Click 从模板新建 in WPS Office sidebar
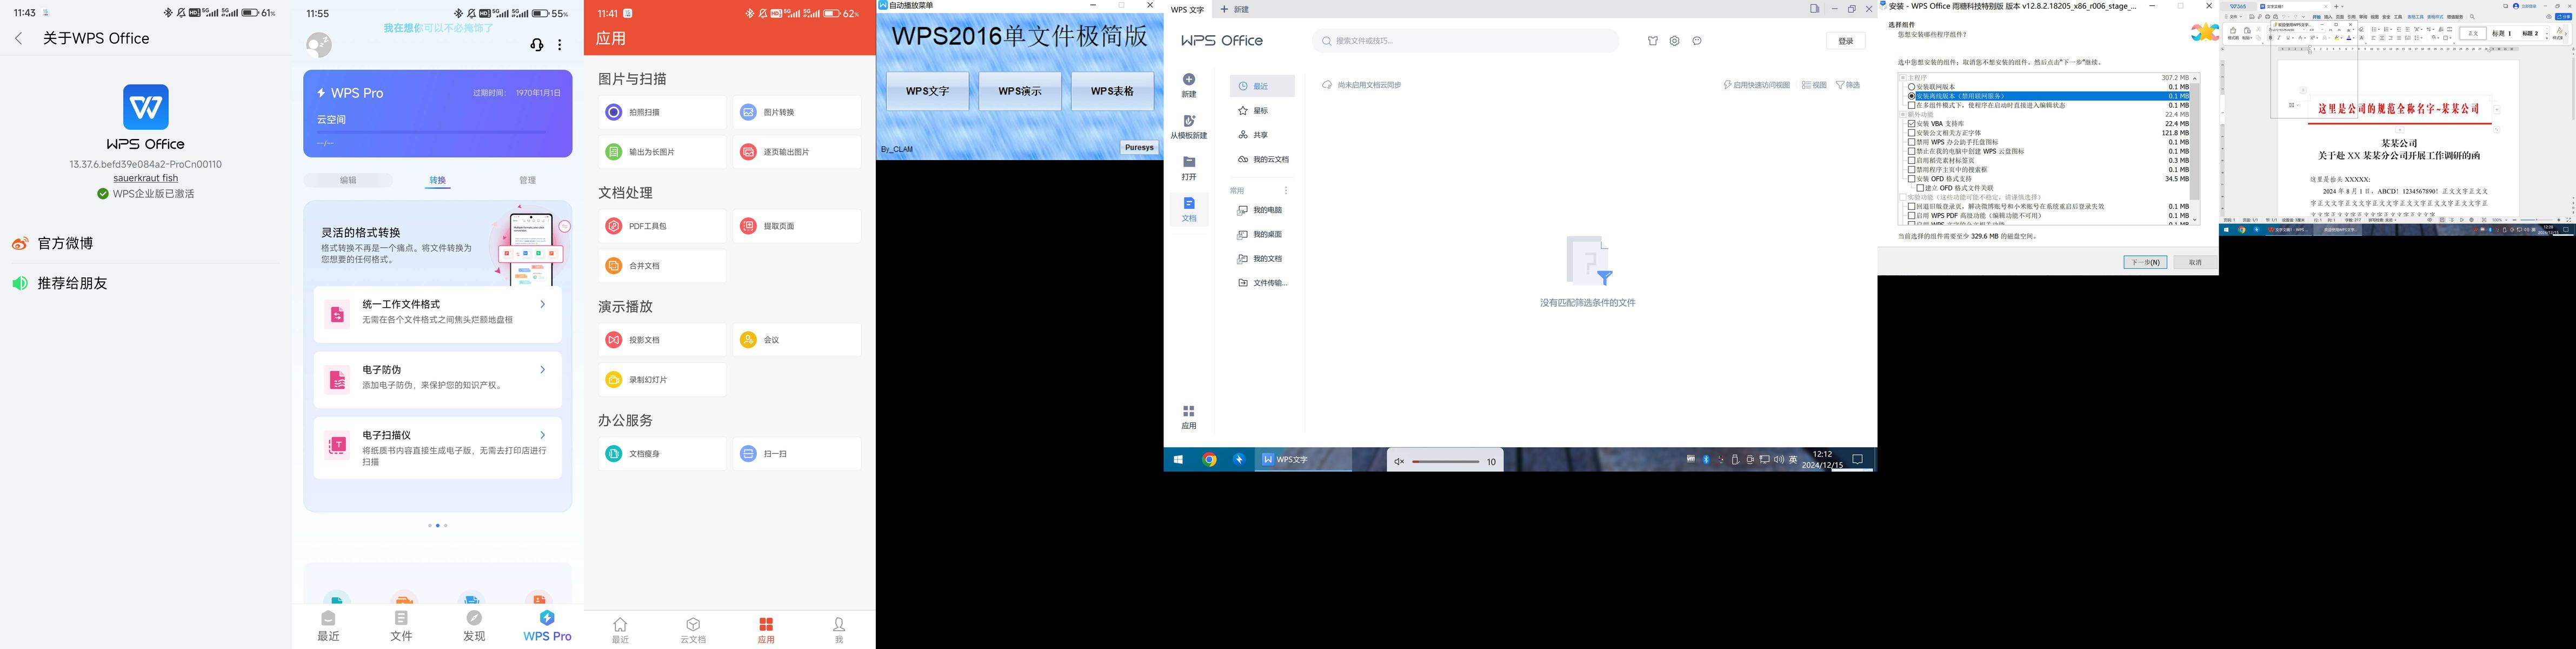This screenshot has height=649, width=2576. (x=1189, y=127)
